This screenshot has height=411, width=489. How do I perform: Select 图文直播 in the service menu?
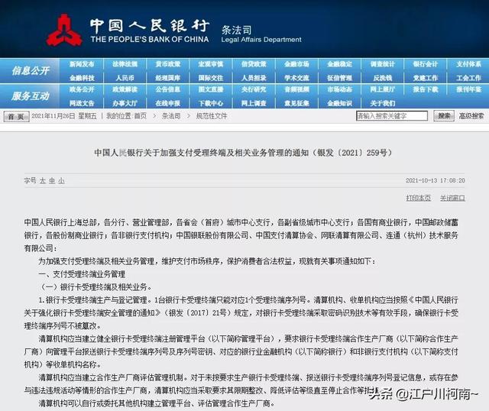(211, 89)
